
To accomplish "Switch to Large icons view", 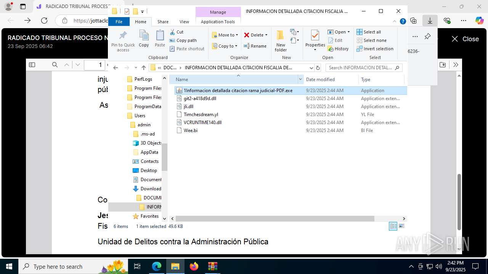I will point(401,226).
